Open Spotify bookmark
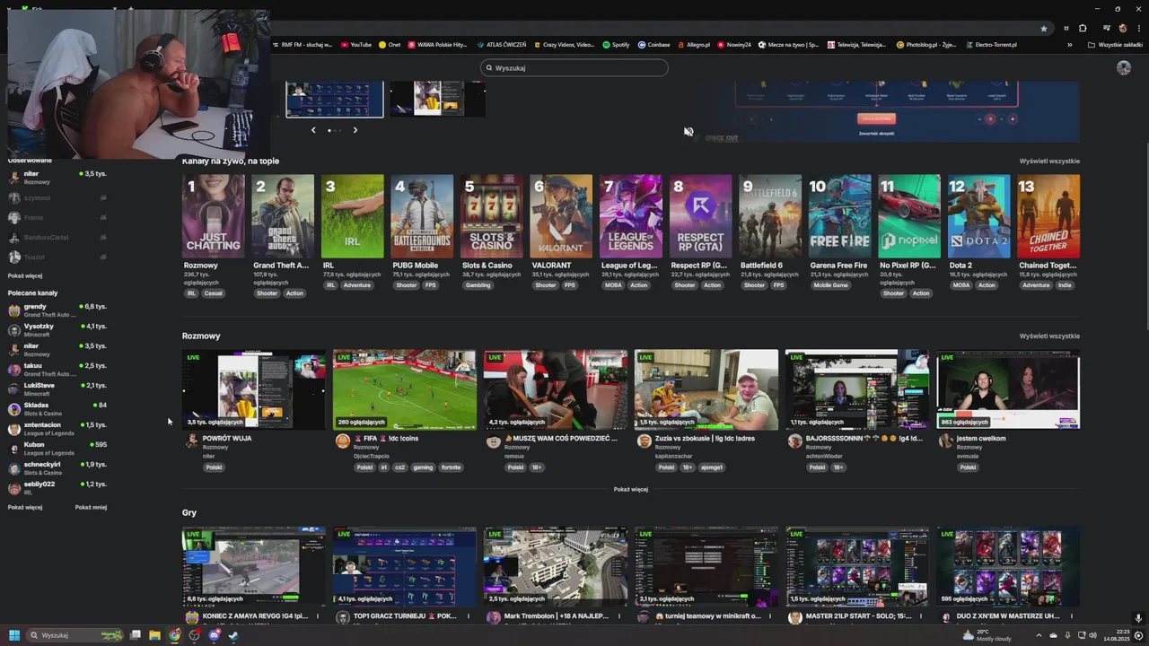 pos(616,44)
